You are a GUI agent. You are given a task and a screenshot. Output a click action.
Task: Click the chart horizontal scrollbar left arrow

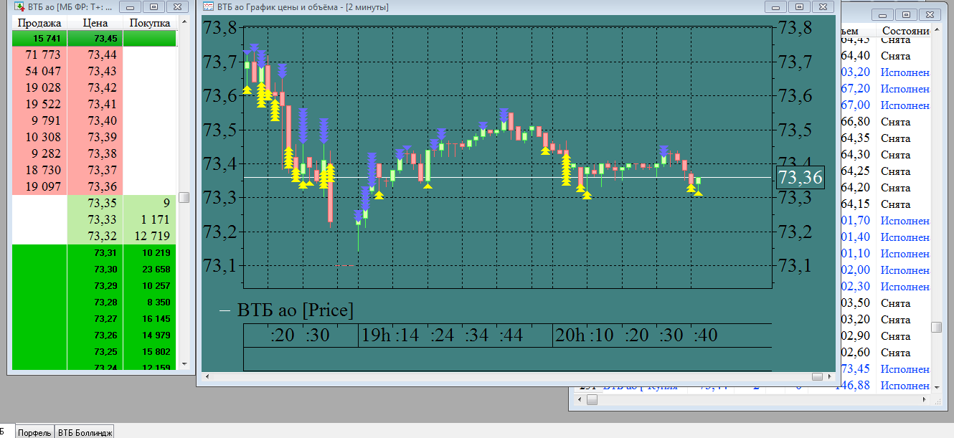tap(207, 376)
